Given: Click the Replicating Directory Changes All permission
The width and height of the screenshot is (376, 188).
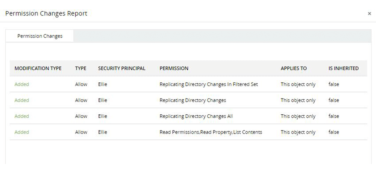Looking at the screenshot, I should tap(196, 116).
